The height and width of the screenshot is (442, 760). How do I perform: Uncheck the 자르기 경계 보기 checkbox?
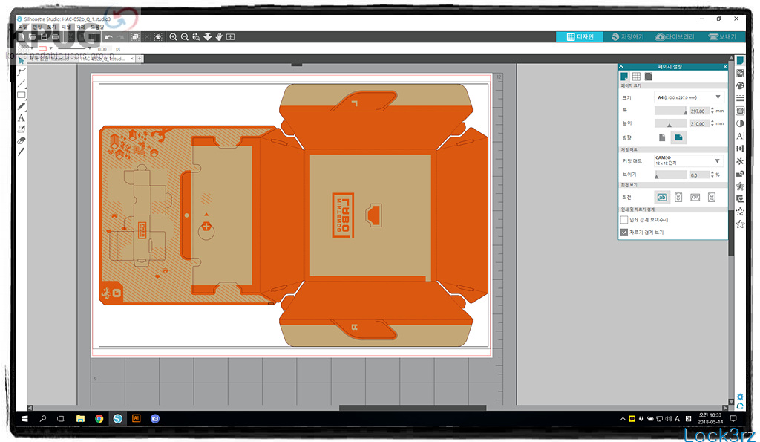click(x=624, y=233)
